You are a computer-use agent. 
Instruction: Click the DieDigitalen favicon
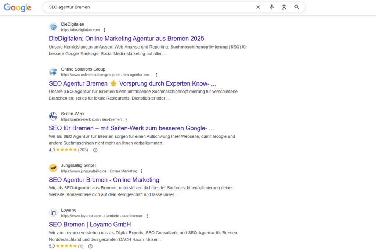[53, 27]
